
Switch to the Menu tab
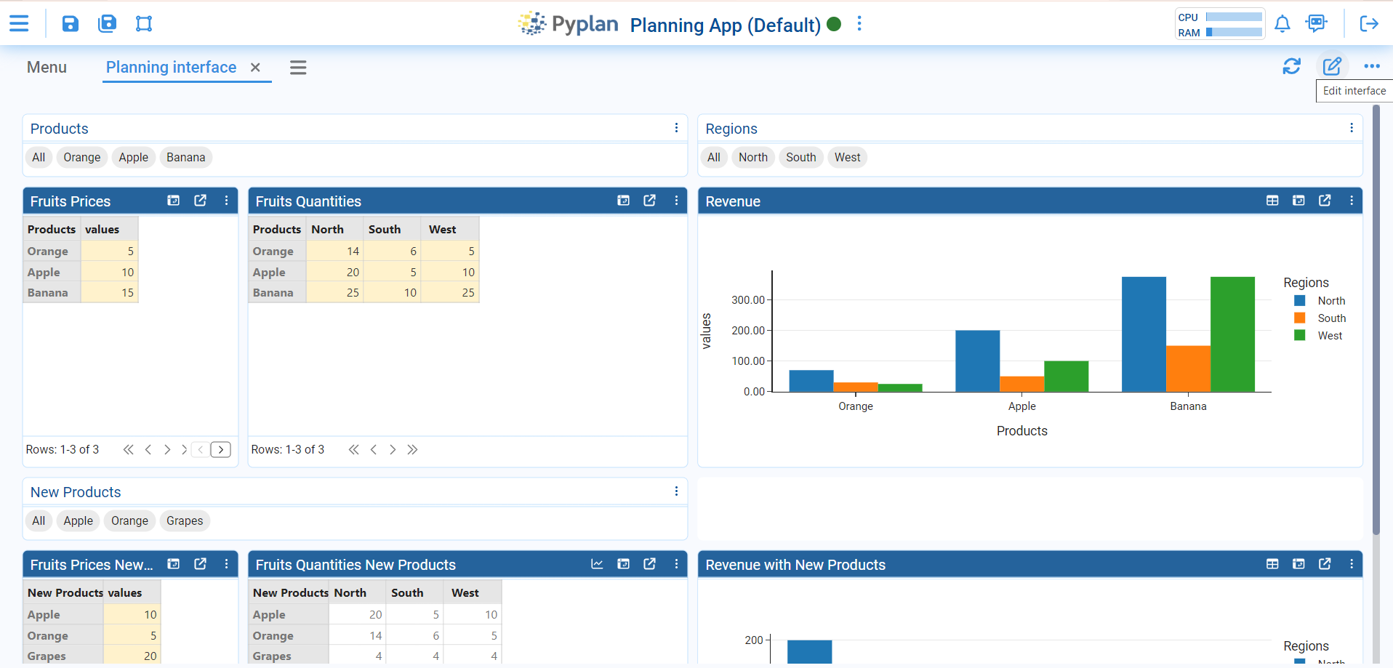[x=47, y=68]
